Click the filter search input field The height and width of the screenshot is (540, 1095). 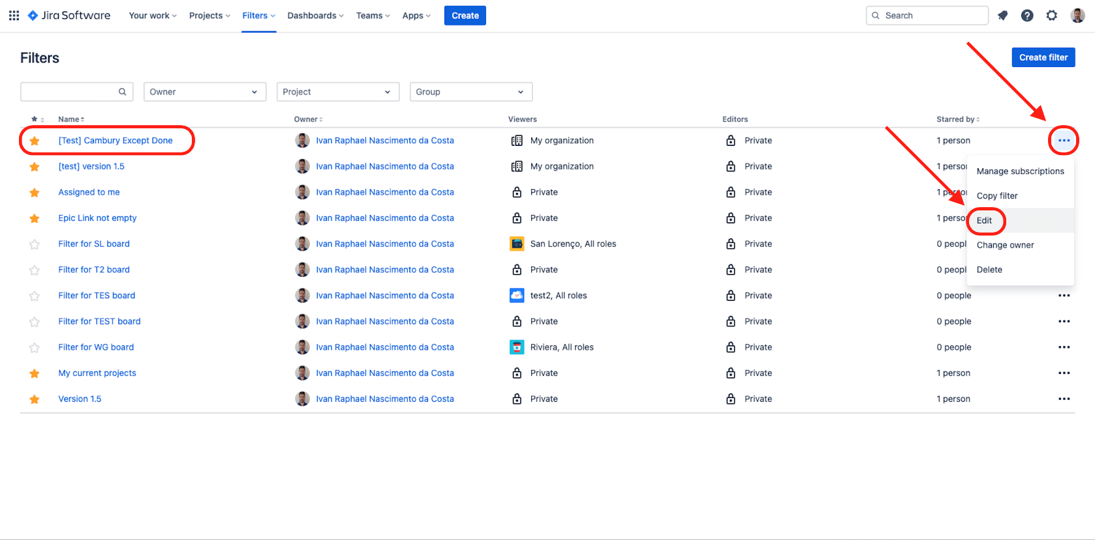69,92
